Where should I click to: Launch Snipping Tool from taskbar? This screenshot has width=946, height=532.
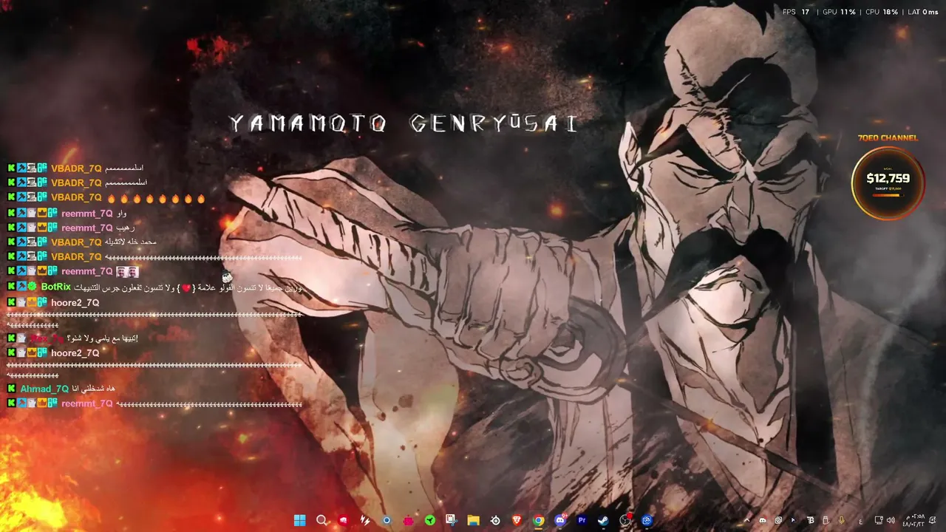pos(452,520)
